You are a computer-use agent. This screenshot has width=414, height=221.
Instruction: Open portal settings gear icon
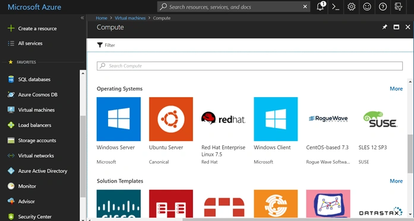[351, 7]
